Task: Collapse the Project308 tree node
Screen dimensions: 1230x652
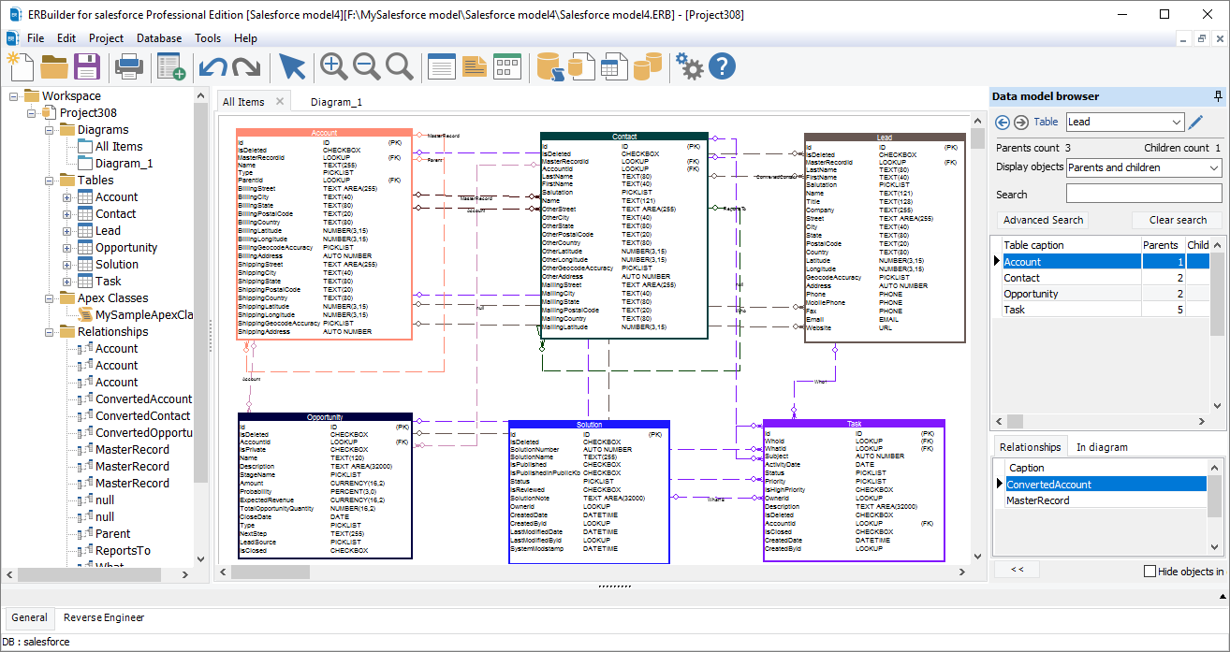Action: (x=31, y=113)
